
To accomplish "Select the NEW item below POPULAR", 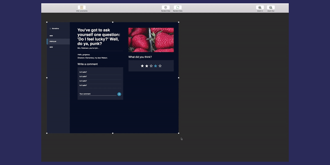I will tap(51, 47).
